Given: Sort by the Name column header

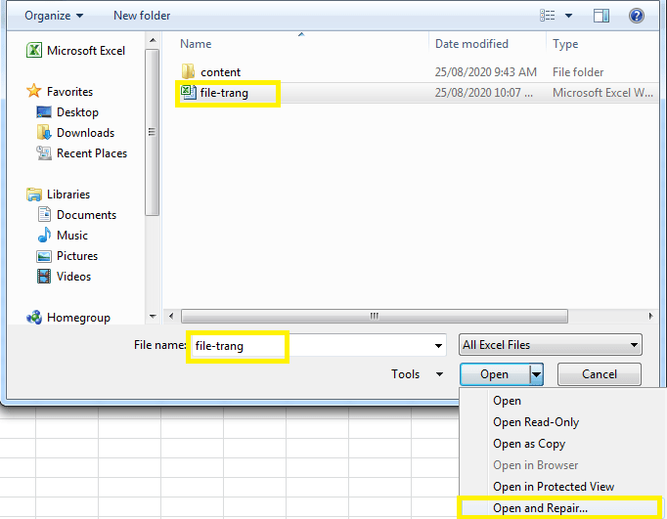Looking at the screenshot, I should (196, 44).
